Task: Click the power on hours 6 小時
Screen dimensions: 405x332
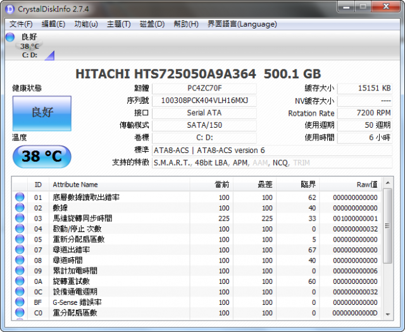Action: [x=365, y=138]
